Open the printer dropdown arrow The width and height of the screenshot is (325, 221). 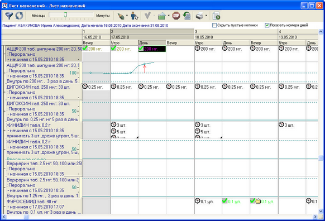click(x=206, y=16)
